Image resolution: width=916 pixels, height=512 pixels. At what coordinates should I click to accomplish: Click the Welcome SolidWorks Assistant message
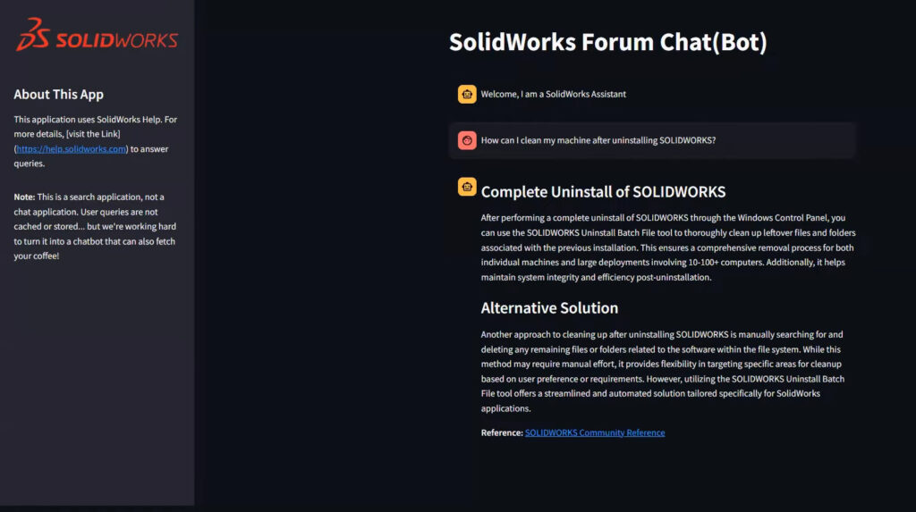pyautogui.click(x=553, y=94)
